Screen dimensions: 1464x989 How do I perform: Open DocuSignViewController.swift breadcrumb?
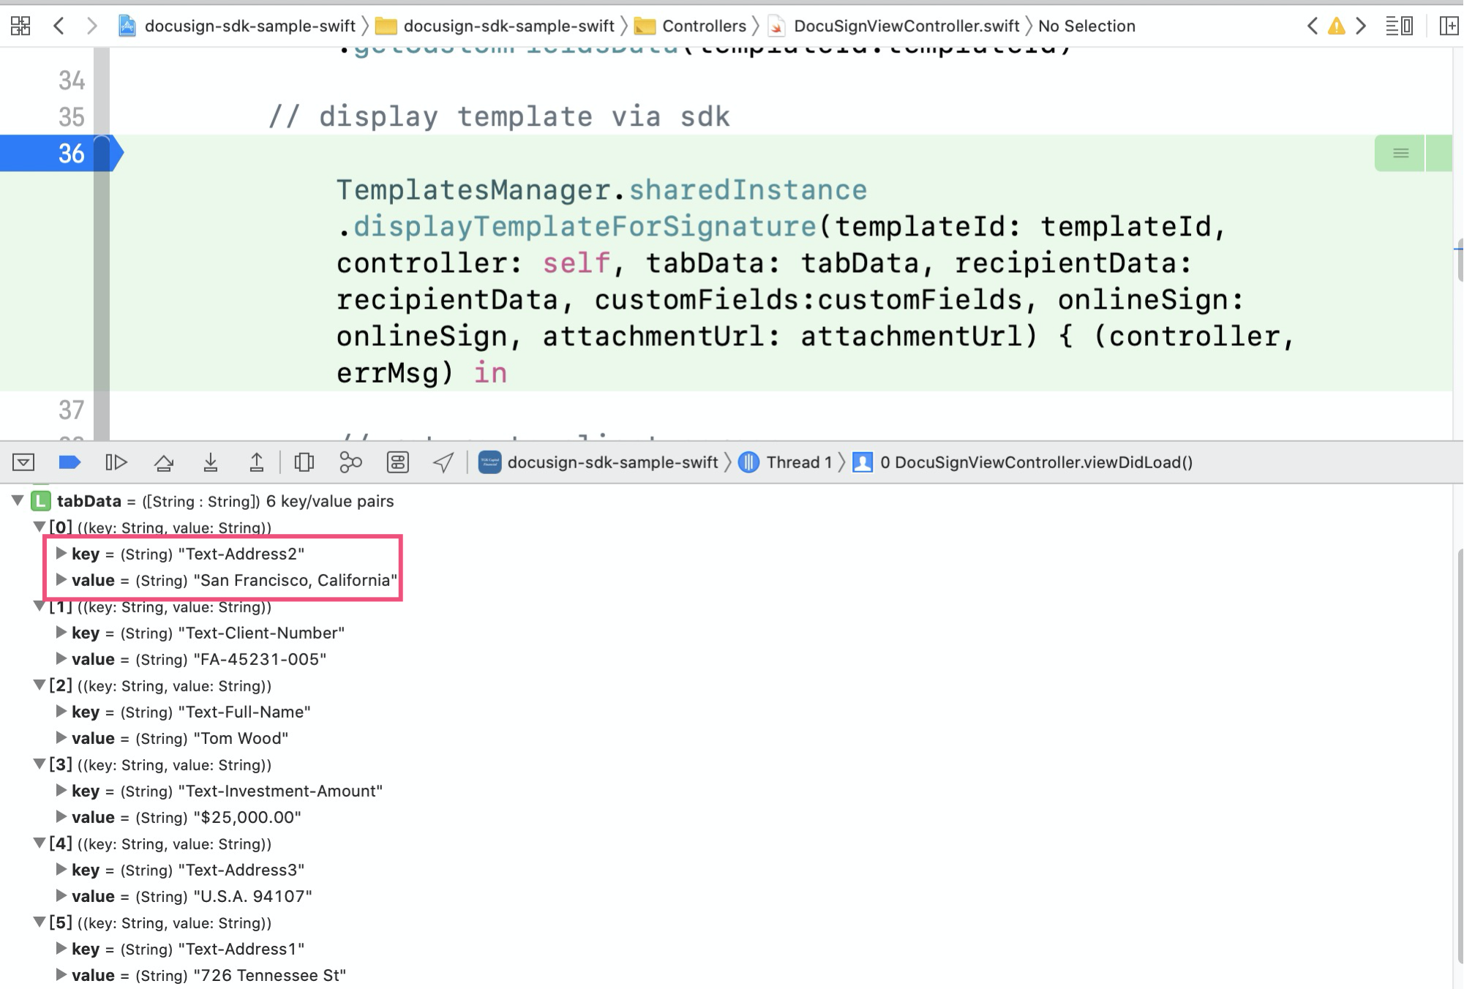pyautogui.click(x=894, y=26)
